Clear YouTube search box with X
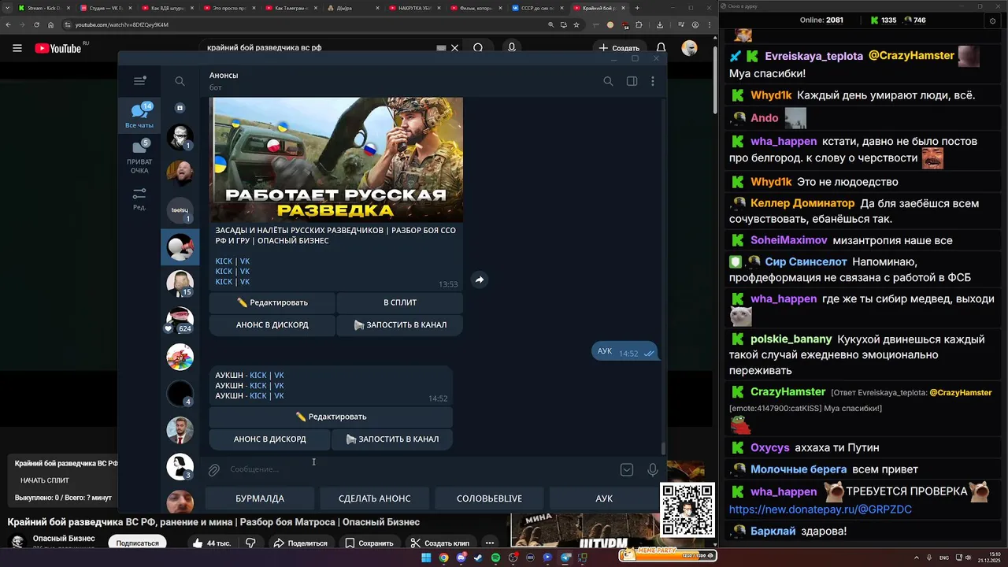 454,48
